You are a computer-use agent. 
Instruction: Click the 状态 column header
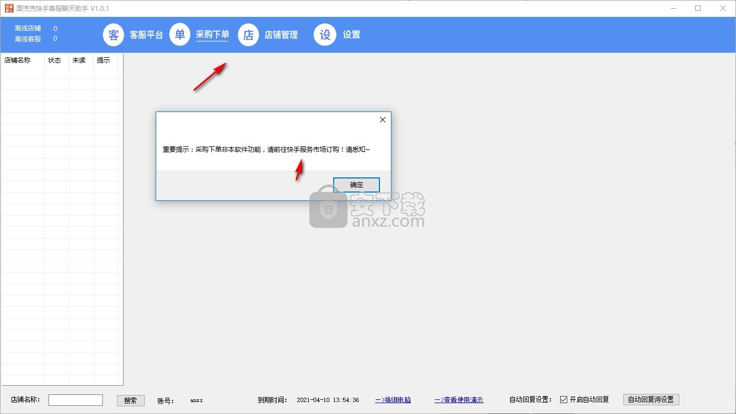57,60
